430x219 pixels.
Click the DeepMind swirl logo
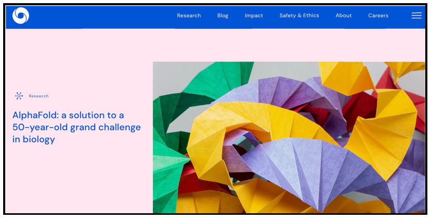(x=21, y=16)
